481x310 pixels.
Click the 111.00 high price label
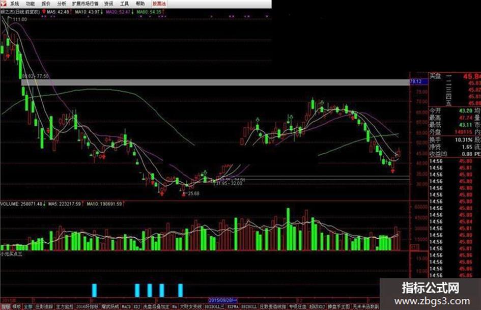click(x=20, y=19)
